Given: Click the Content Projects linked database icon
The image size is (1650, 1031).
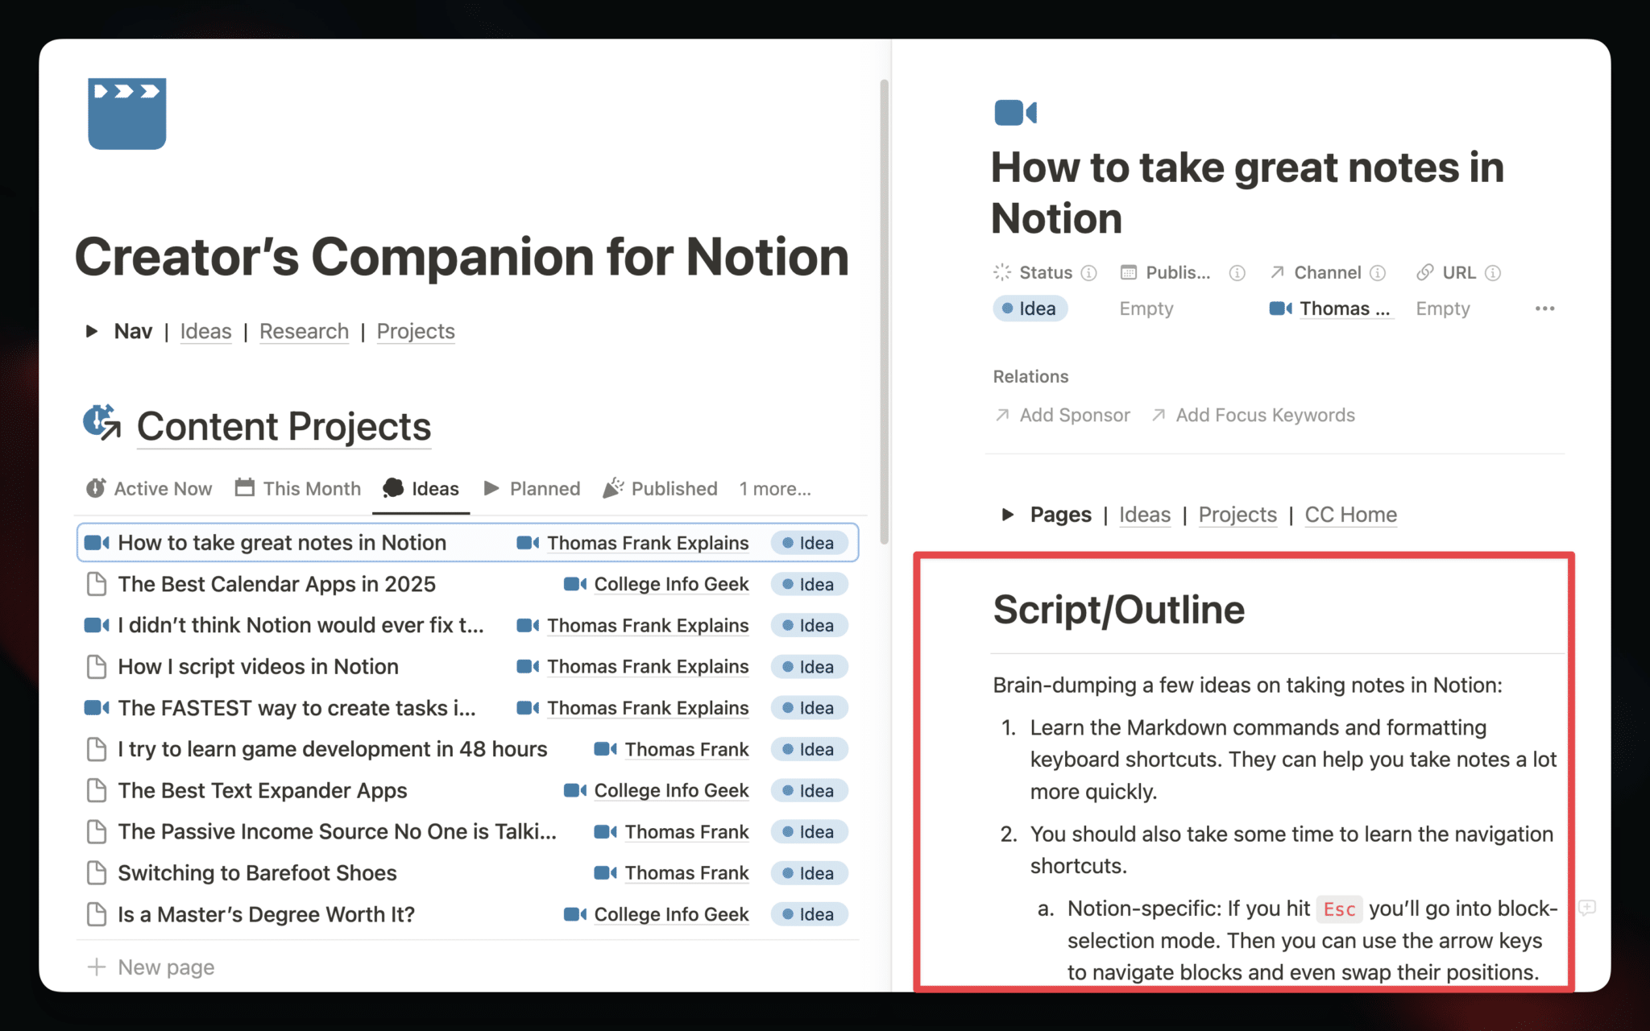Looking at the screenshot, I should pos(102,423).
